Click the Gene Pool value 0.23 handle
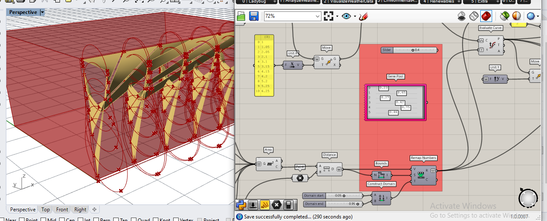 (384, 88)
